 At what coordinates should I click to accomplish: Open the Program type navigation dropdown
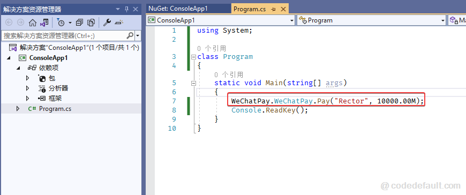pyautogui.click(x=371, y=20)
